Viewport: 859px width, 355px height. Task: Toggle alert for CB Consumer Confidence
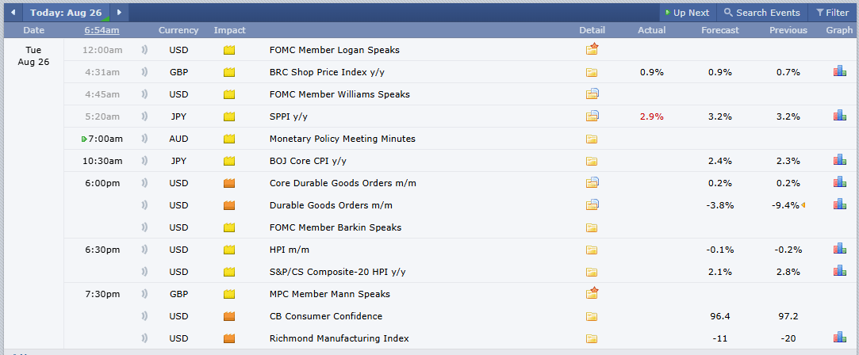144,316
